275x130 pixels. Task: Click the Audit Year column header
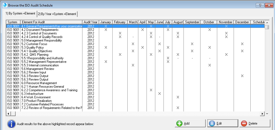(90, 22)
